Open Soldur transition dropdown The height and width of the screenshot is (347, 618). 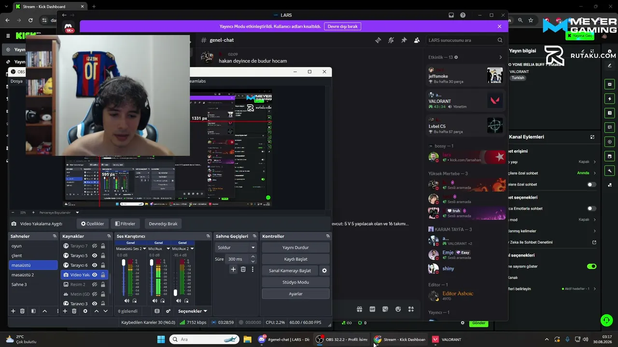236,247
